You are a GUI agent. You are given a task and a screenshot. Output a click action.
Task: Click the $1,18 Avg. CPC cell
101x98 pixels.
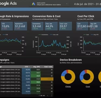tap(36, 85)
